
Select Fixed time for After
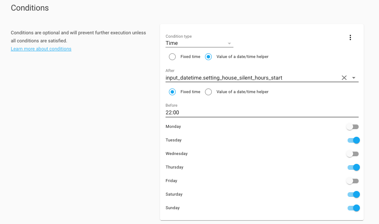click(172, 57)
